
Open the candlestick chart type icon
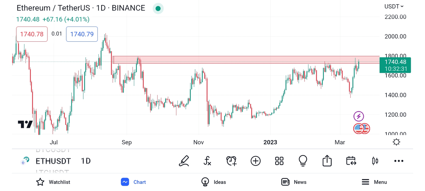tap(375, 161)
